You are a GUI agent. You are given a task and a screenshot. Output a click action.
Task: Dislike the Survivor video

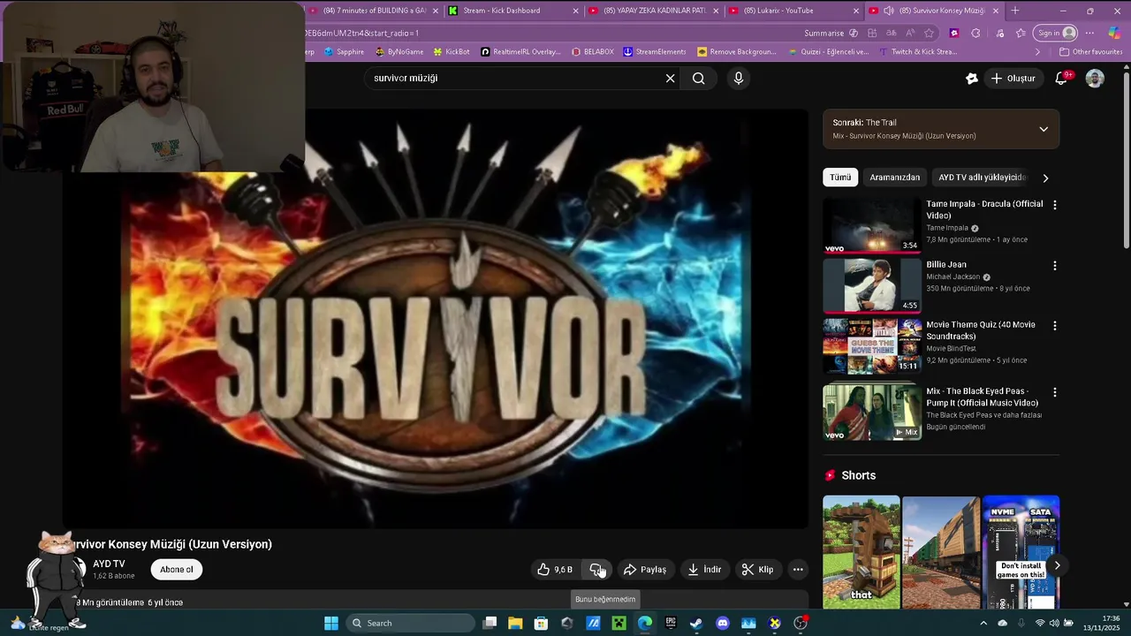[597, 570]
